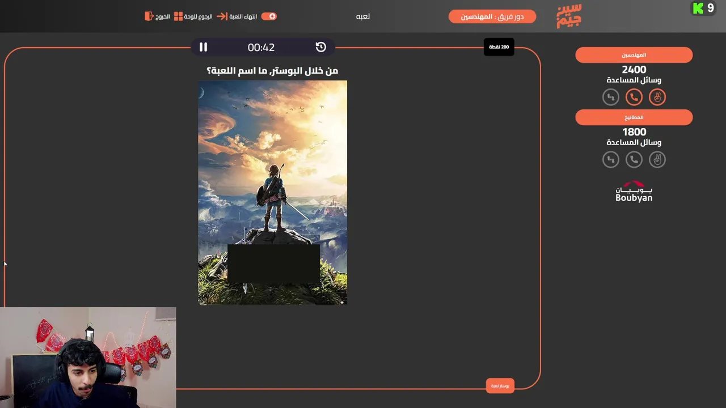726x408 pixels.
Task: Go back via الرجوع للوحة
Action: [199, 16]
